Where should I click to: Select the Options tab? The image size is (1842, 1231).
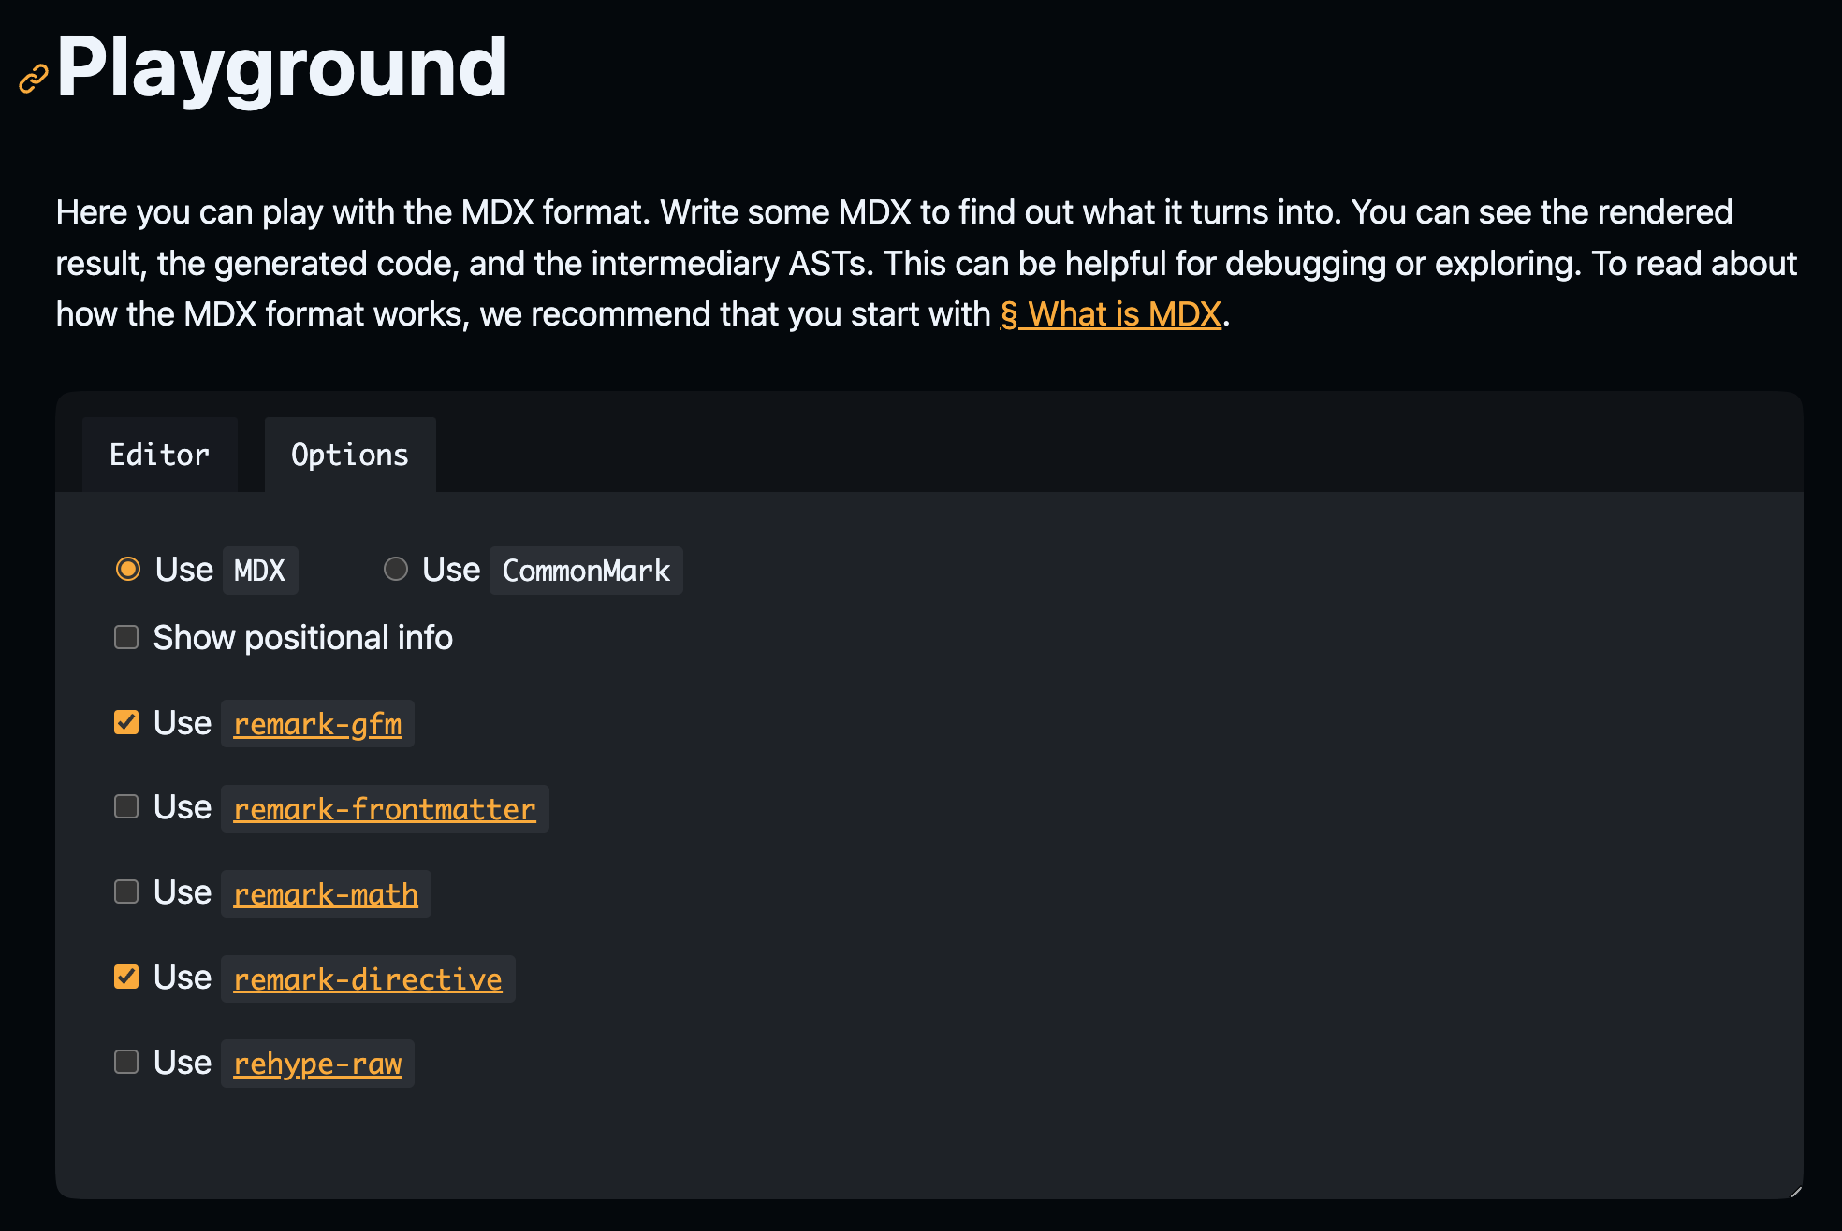pos(348,455)
